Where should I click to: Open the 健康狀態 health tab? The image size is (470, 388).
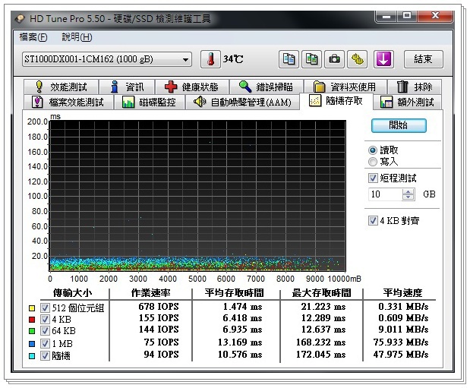(x=192, y=87)
